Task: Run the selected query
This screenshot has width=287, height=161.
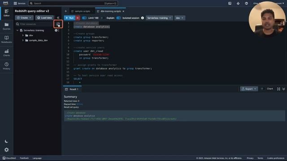Action: click(70, 18)
